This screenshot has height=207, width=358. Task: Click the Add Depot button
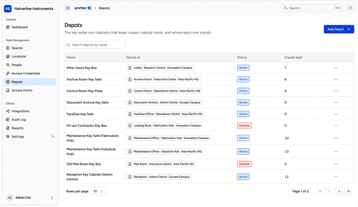coord(338,29)
